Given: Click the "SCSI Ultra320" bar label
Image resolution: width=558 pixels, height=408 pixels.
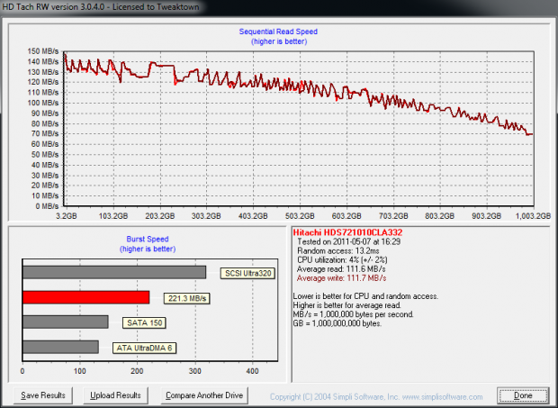Looking at the screenshot, I should (x=248, y=273).
